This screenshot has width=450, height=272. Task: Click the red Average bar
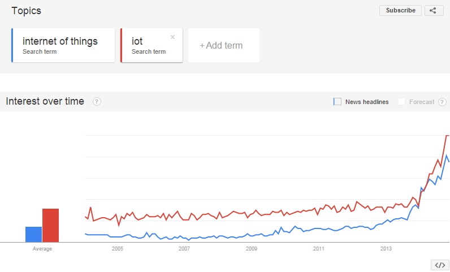click(x=50, y=226)
